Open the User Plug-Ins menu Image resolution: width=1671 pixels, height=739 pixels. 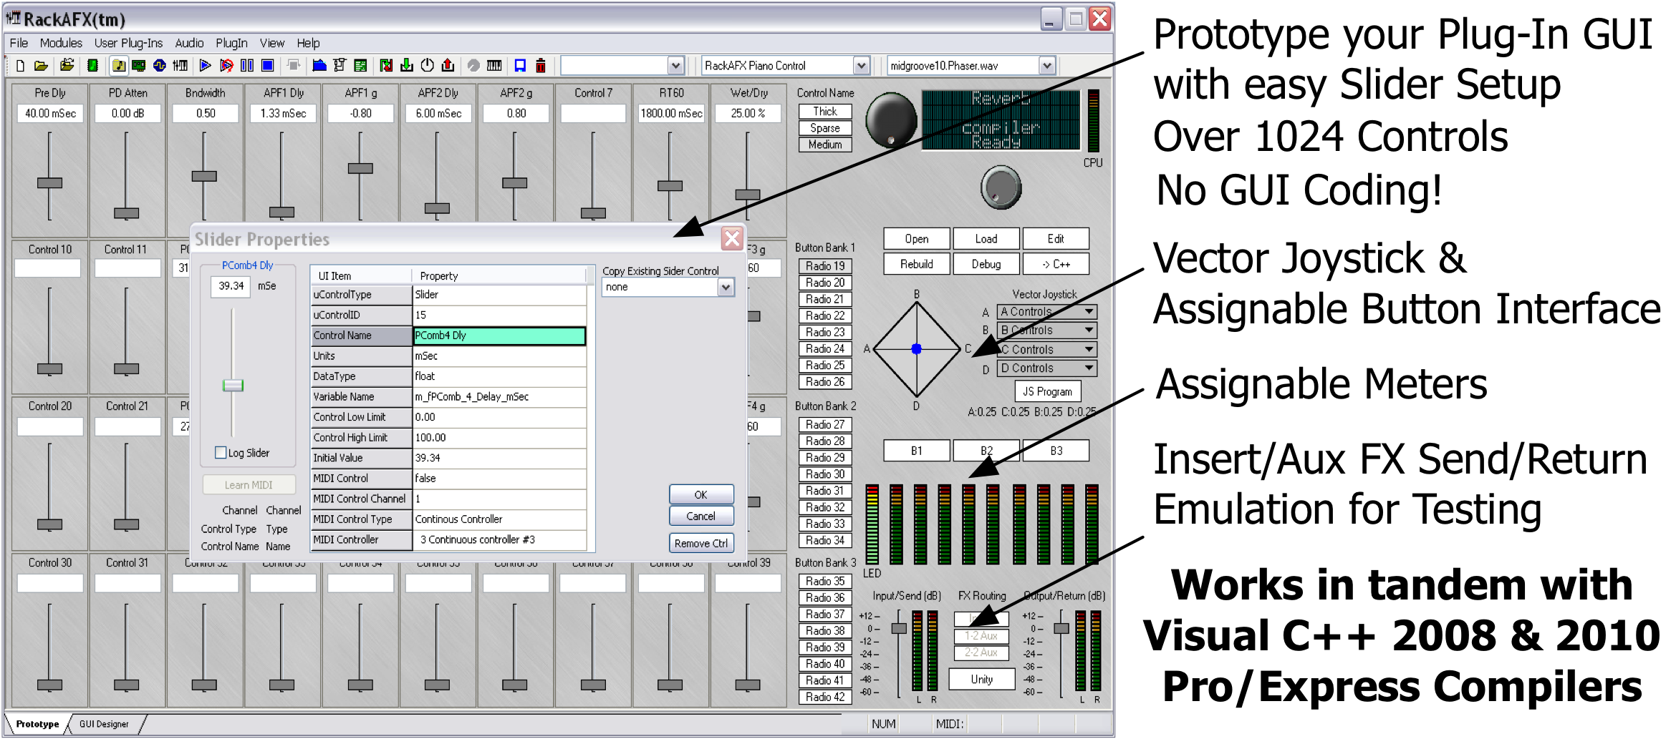point(128,43)
